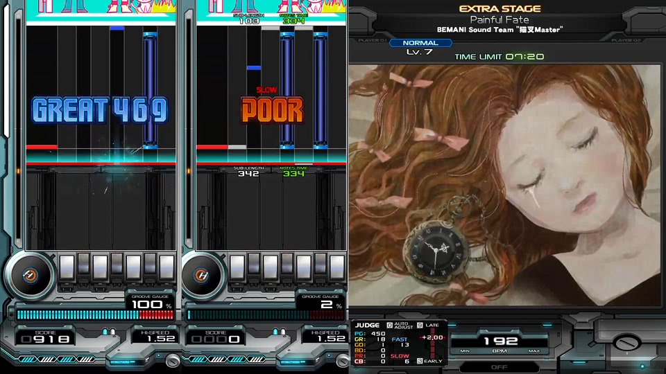The image size is (666, 374).
Task: Tap Player 1's fourth key (dark)
Action: click(x=117, y=264)
